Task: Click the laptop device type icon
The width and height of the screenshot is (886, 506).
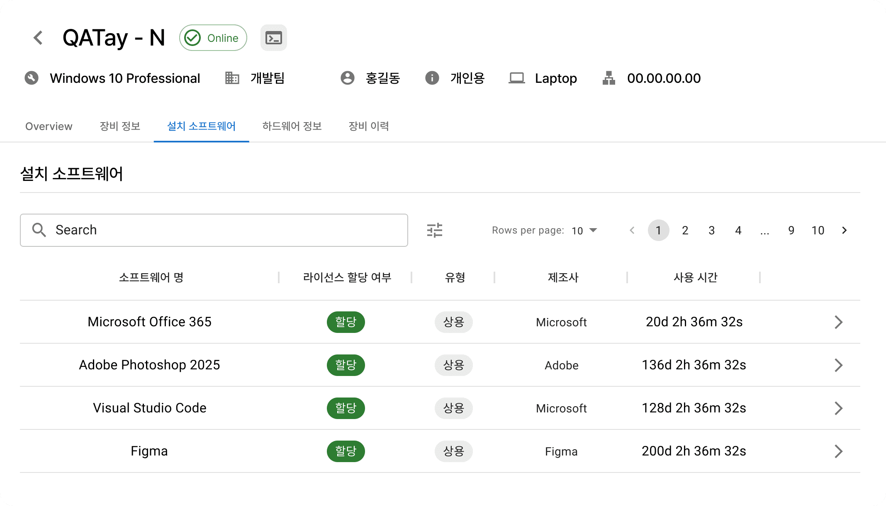Action: [x=516, y=78]
